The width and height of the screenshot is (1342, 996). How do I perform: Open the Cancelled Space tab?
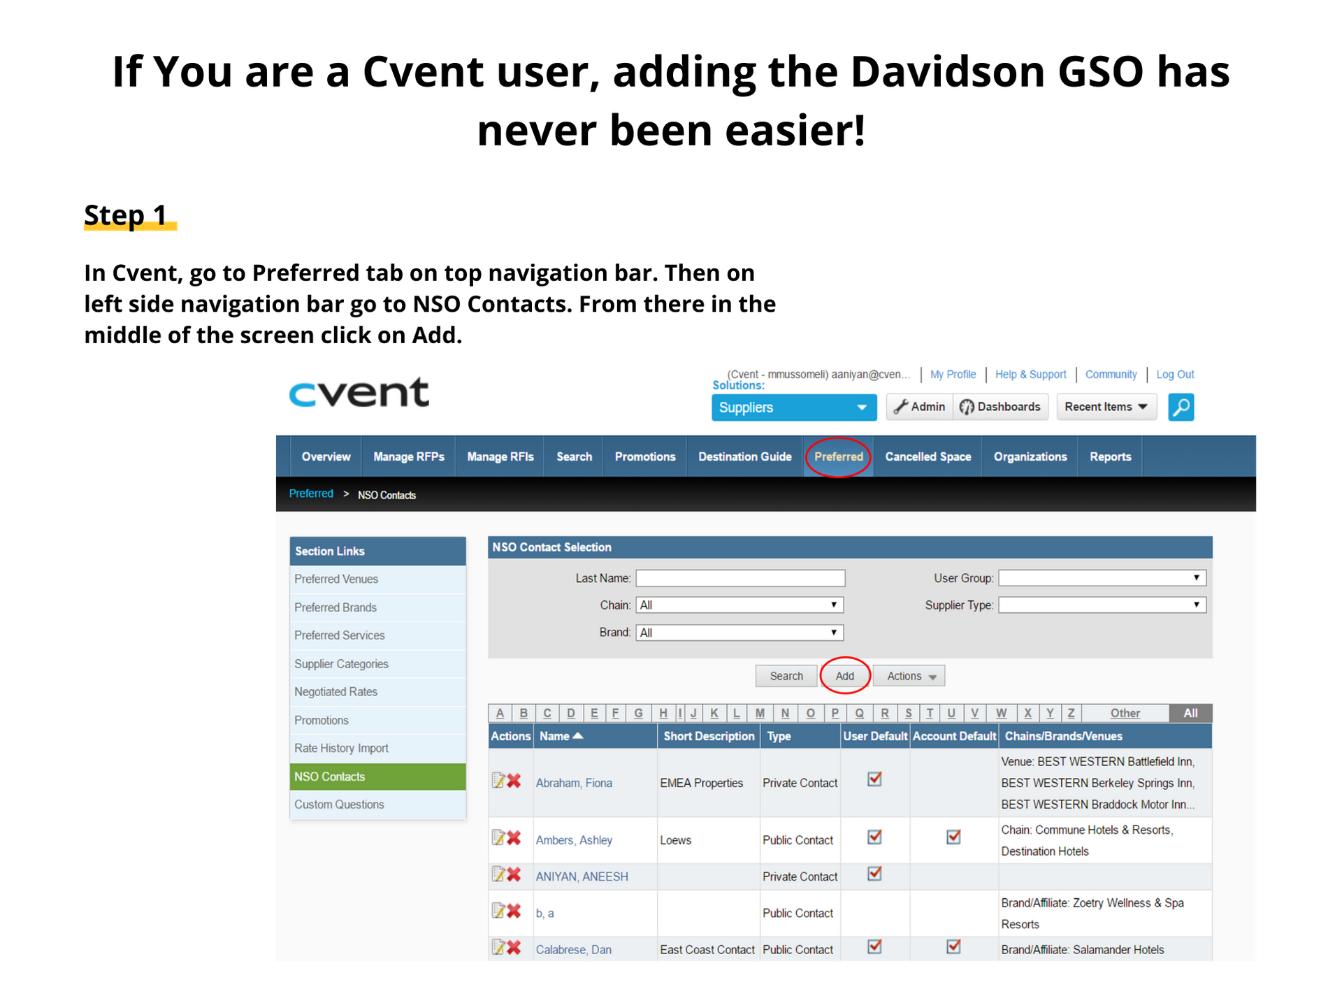[x=928, y=456]
